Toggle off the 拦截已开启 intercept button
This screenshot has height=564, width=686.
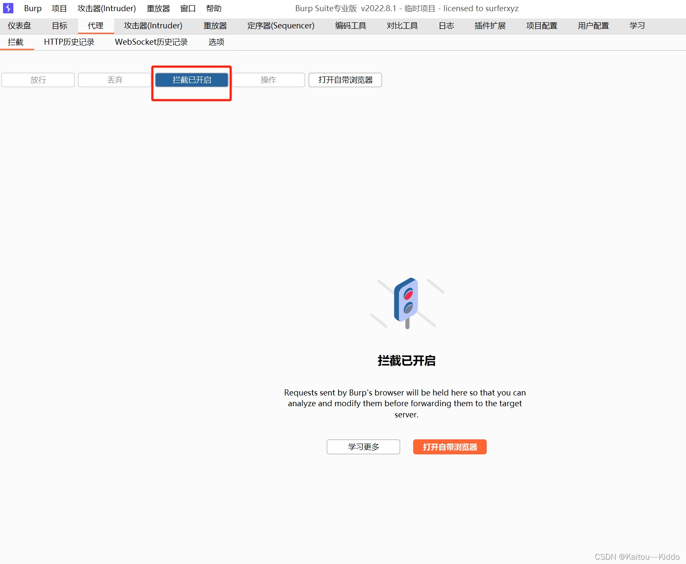[192, 80]
